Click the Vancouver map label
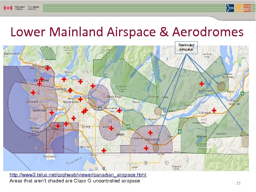This screenshot has width=256, height=192. [x=41, y=80]
